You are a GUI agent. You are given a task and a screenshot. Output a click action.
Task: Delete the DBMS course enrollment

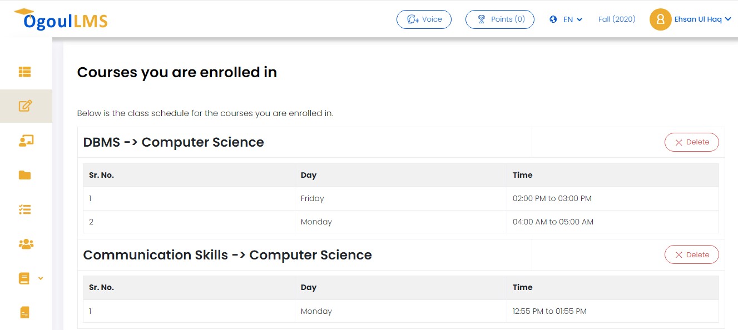[x=691, y=142]
